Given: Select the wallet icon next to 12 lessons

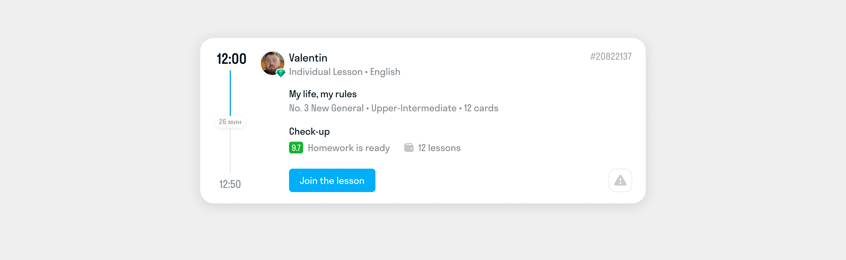Looking at the screenshot, I should (409, 148).
